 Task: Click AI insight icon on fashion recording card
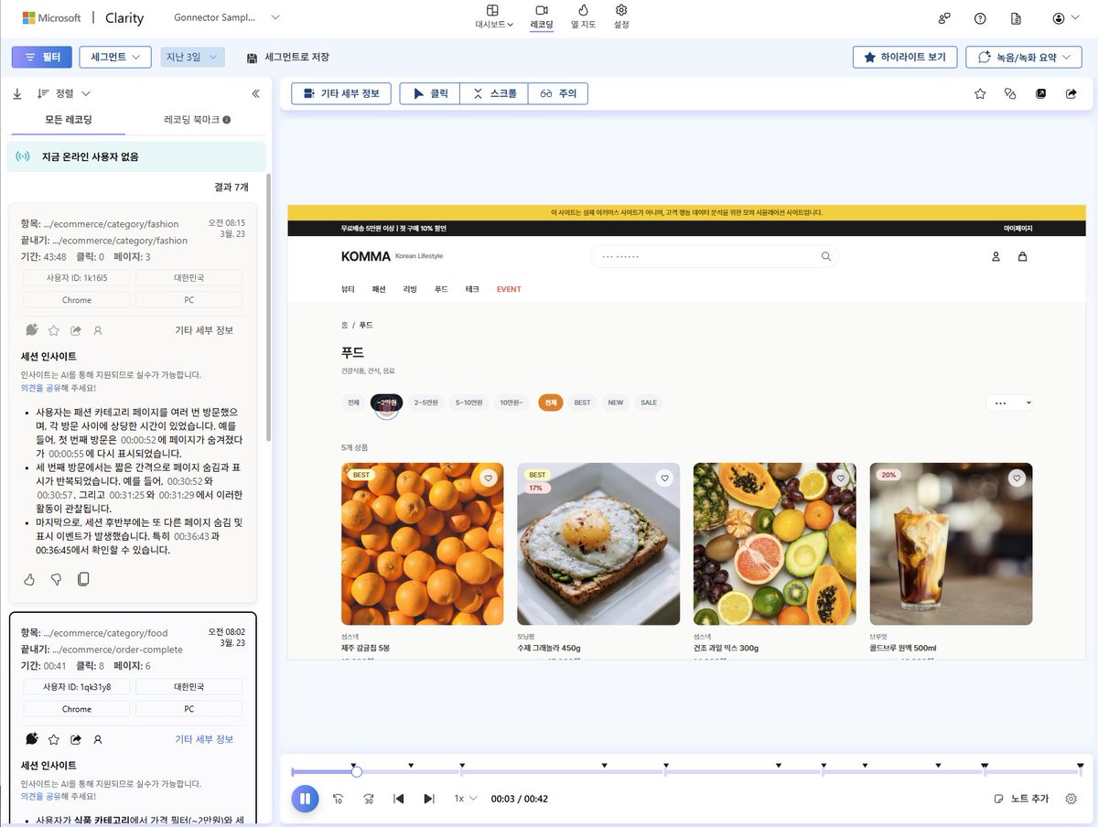click(x=32, y=329)
